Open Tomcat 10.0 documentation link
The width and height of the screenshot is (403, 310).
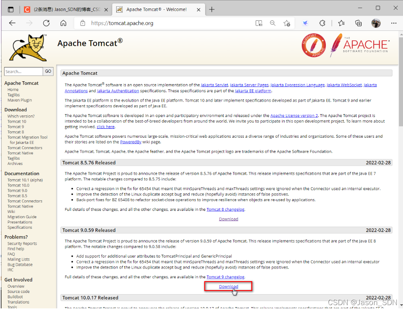18,185
